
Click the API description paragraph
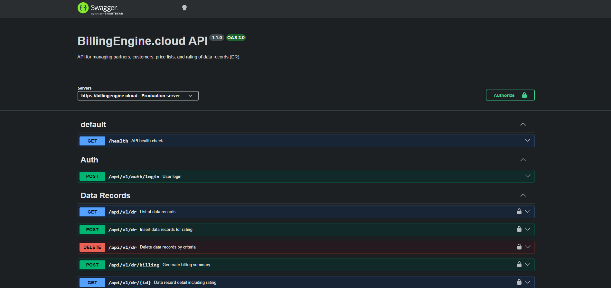(x=159, y=57)
